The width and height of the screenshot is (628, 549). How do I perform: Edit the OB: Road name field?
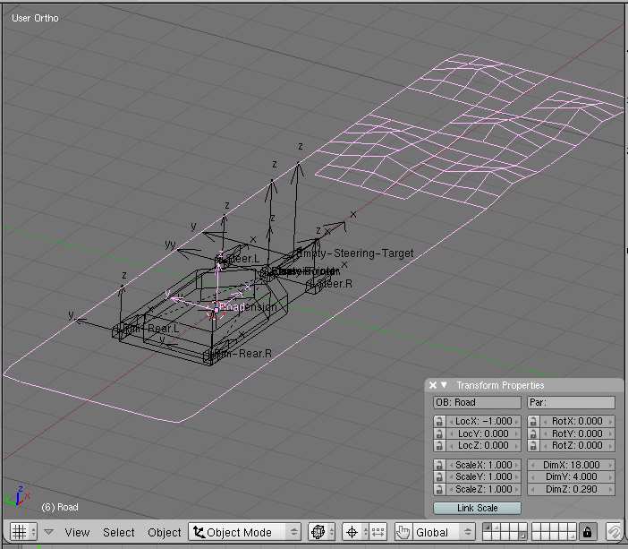click(x=477, y=402)
